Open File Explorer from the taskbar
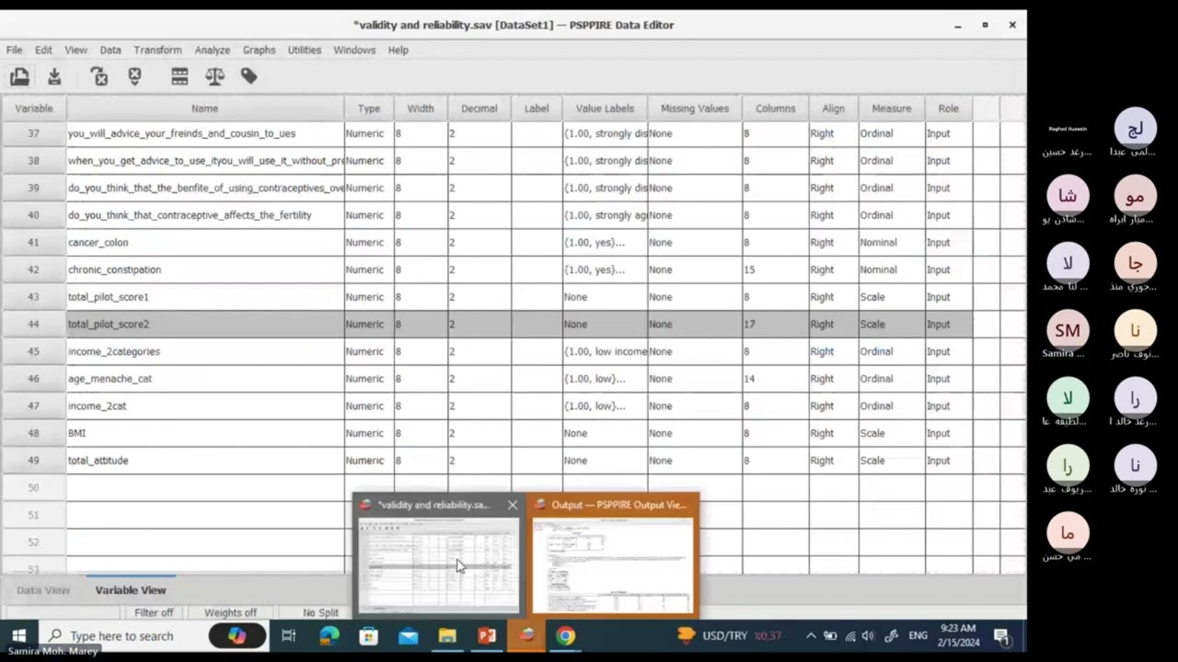The height and width of the screenshot is (662, 1178). tap(447, 635)
